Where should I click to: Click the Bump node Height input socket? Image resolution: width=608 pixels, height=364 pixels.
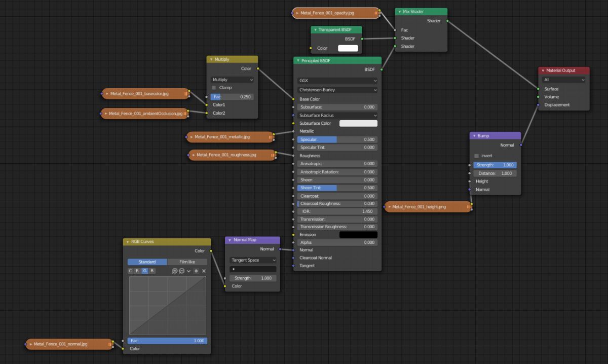point(470,181)
